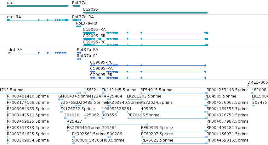Open EST RP003084983.5prime
The height and width of the screenshot is (145, 268).
[x=28, y=109]
